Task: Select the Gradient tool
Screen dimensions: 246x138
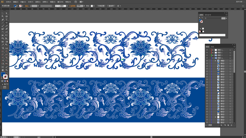Action: pyautogui.click(x=7, y=42)
